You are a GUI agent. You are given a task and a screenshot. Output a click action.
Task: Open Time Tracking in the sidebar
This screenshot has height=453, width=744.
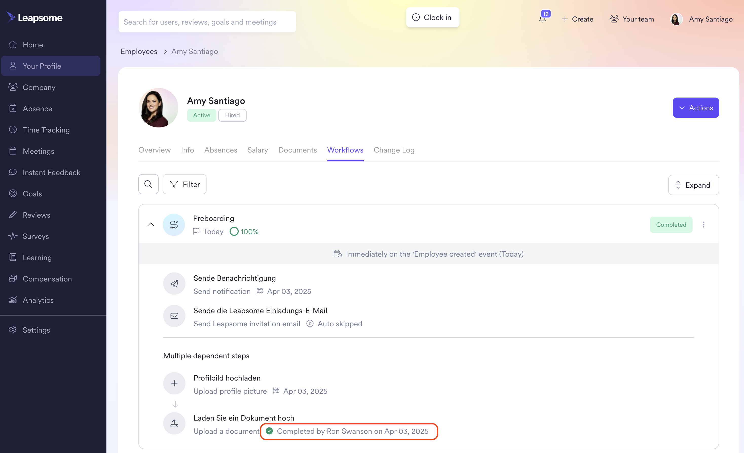(x=51, y=130)
